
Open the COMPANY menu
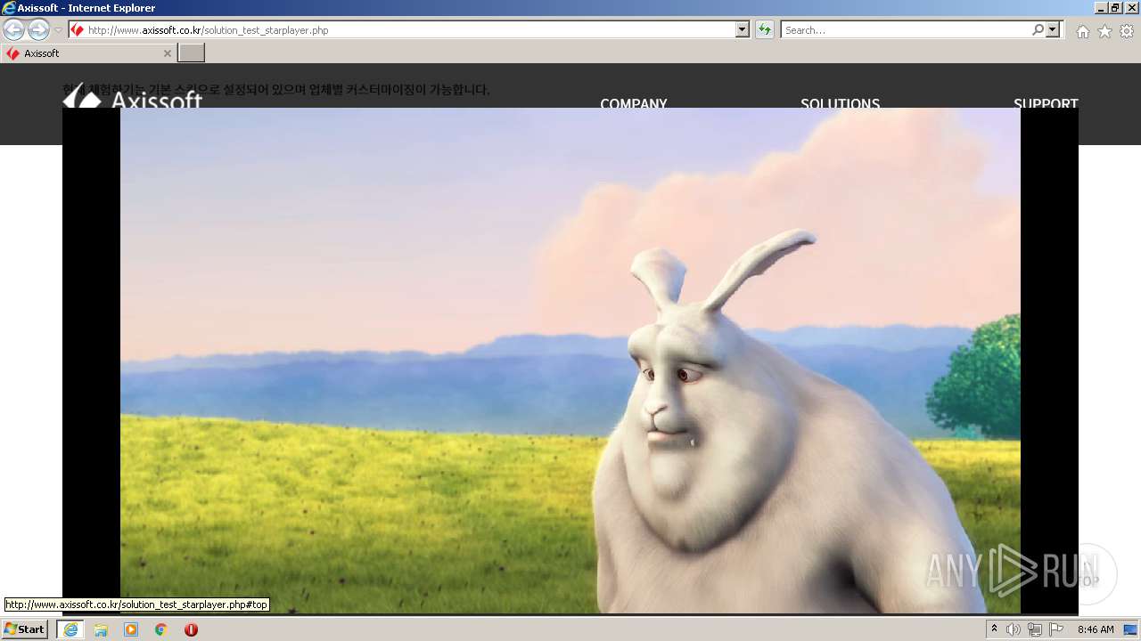coord(634,102)
